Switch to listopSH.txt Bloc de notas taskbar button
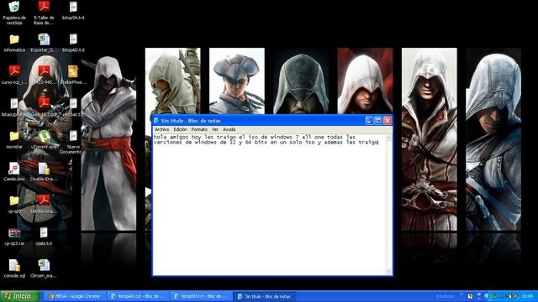Viewport: 538px width, 302px height. point(202,296)
